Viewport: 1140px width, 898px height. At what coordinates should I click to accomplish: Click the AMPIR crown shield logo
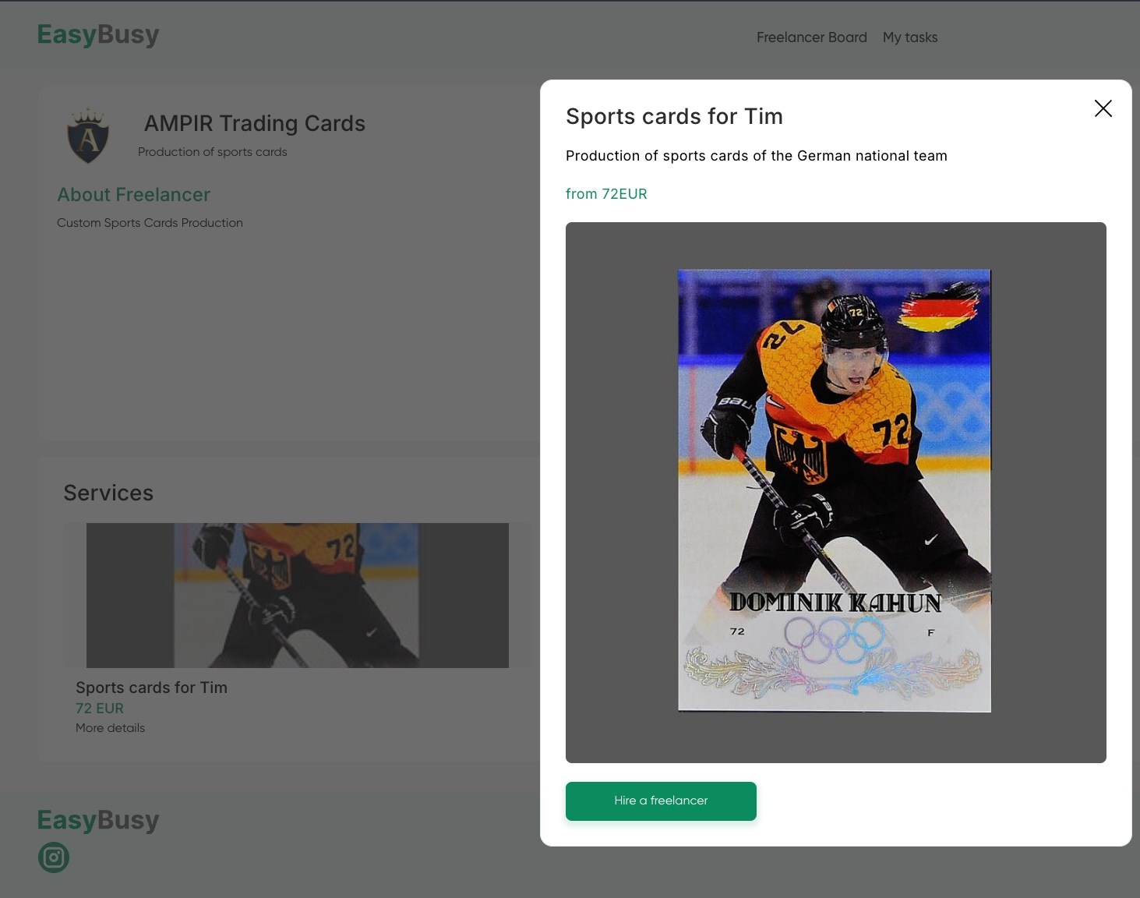88,136
